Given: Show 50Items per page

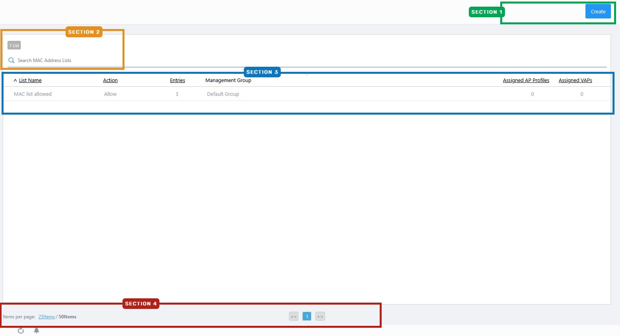Looking at the screenshot, I should [x=68, y=317].
